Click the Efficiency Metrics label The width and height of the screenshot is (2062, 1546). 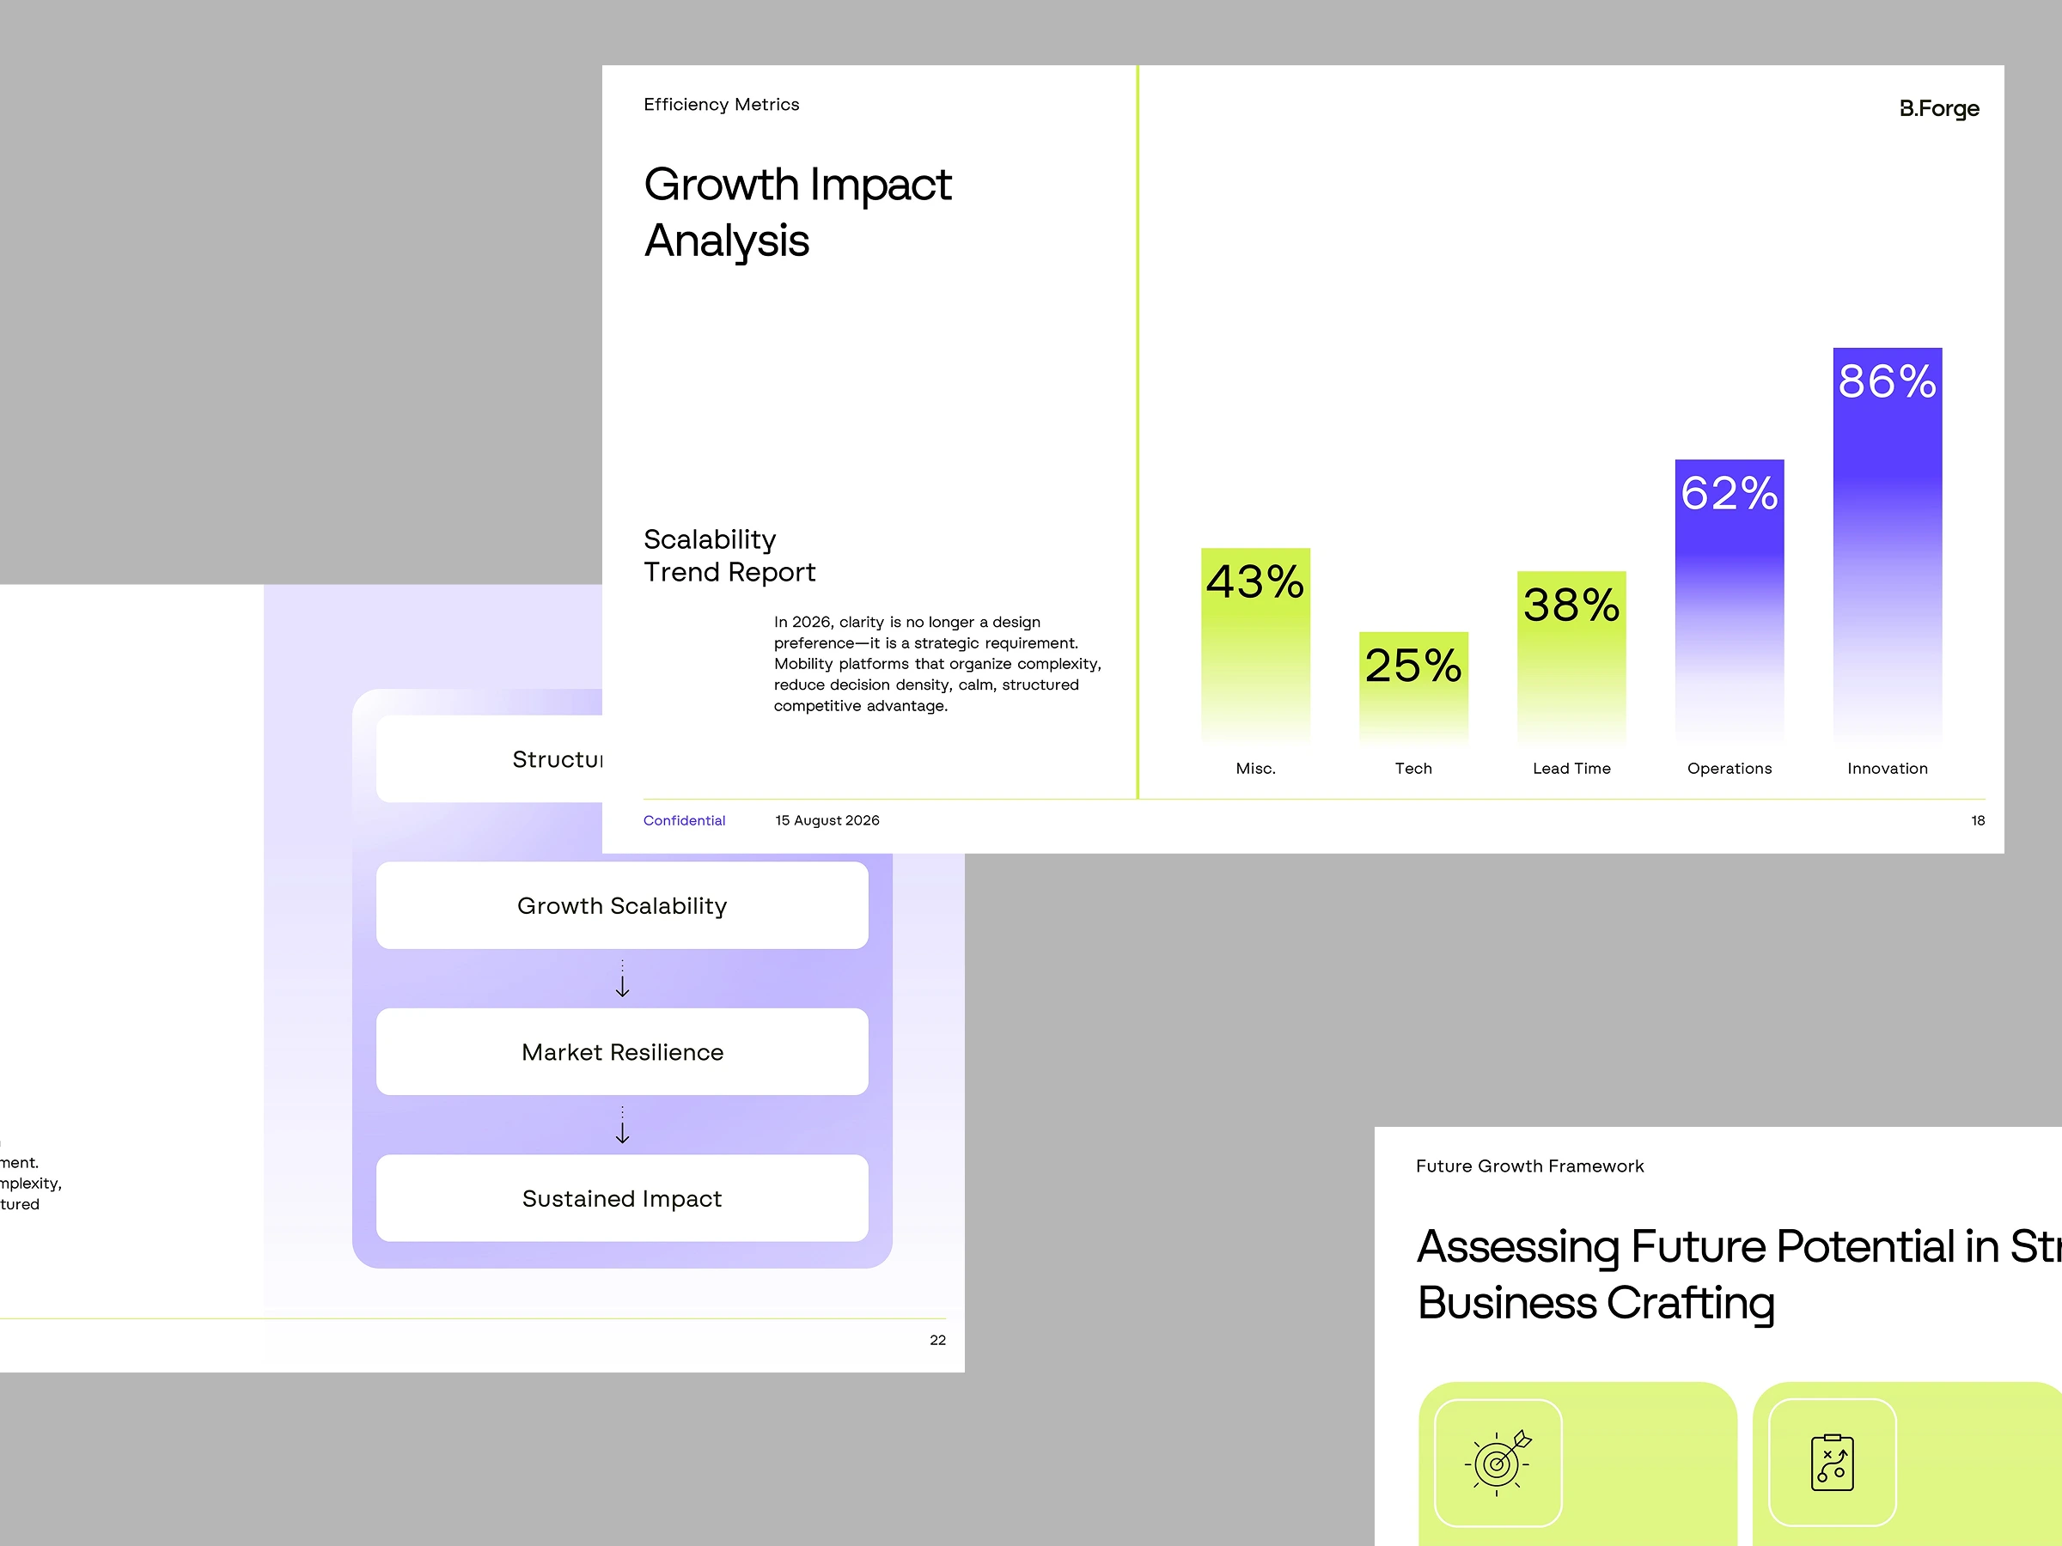point(722,105)
